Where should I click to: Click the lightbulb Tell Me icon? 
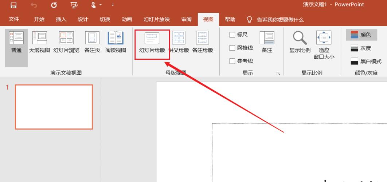pos(250,20)
